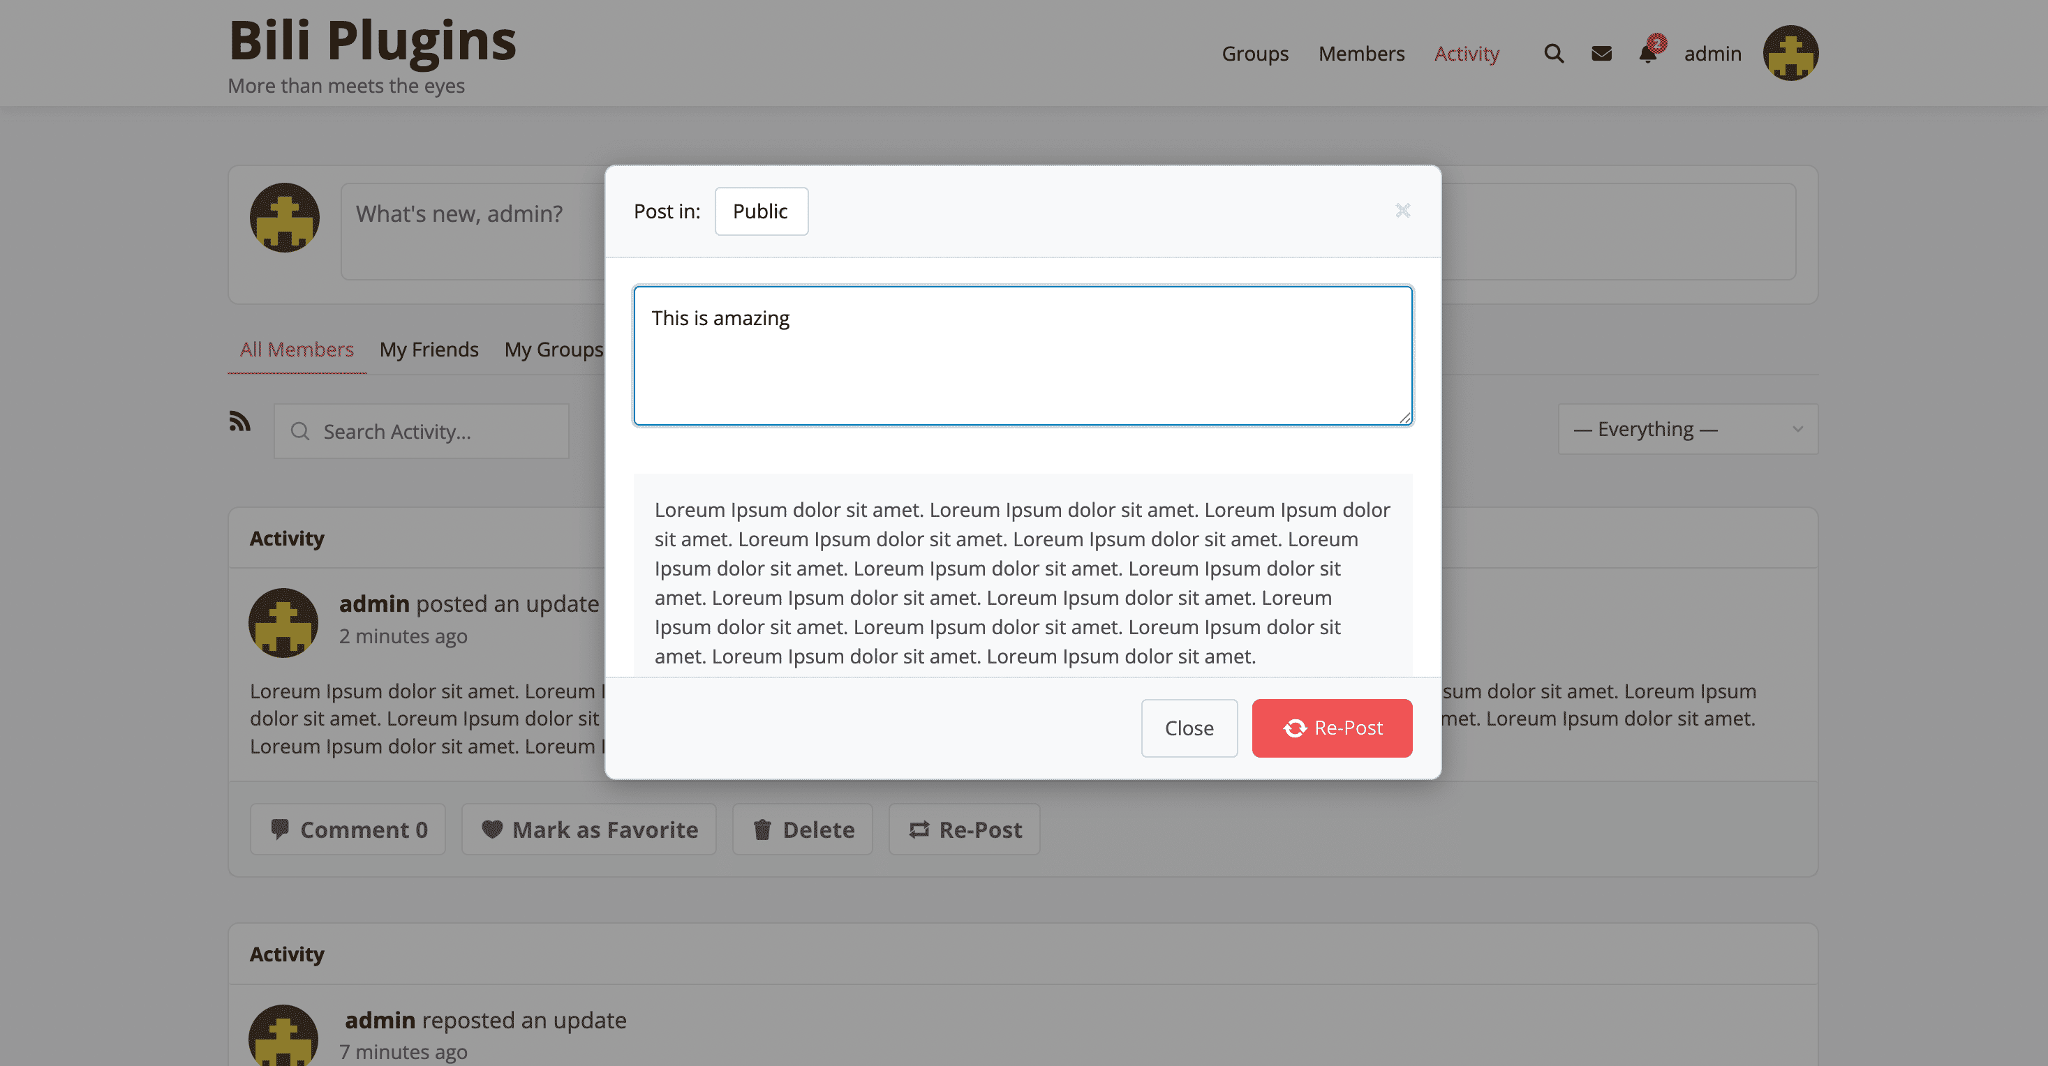
Task: Click the RSS feed icon
Action: (x=239, y=421)
